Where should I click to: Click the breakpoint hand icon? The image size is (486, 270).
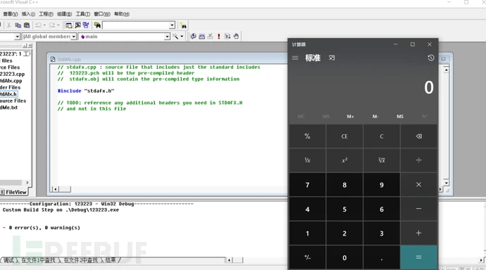pyautogui.click(x=236, y=36)
